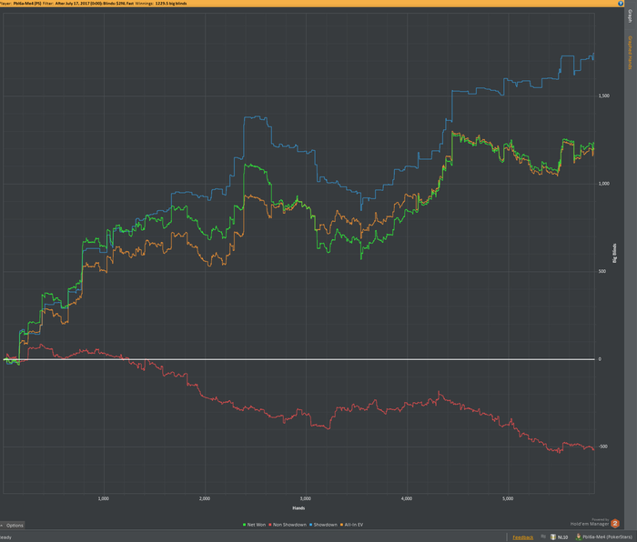Click the Hold'em Manager 2 logo

tap(615, 523)
